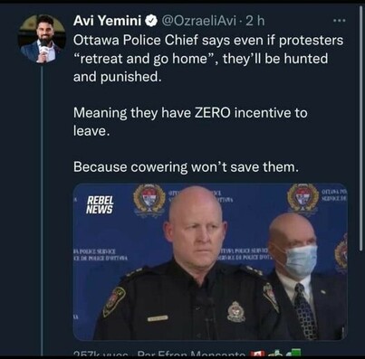Click the page's vertical scrollbar
This screenshot has height=359, width=365.
[x=360, y=128]
